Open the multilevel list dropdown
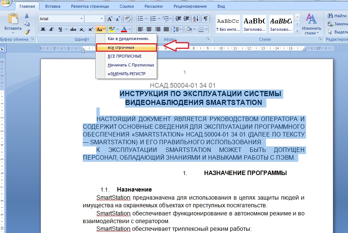The width and height of the screenshot is (348, 233). point(167,19)
